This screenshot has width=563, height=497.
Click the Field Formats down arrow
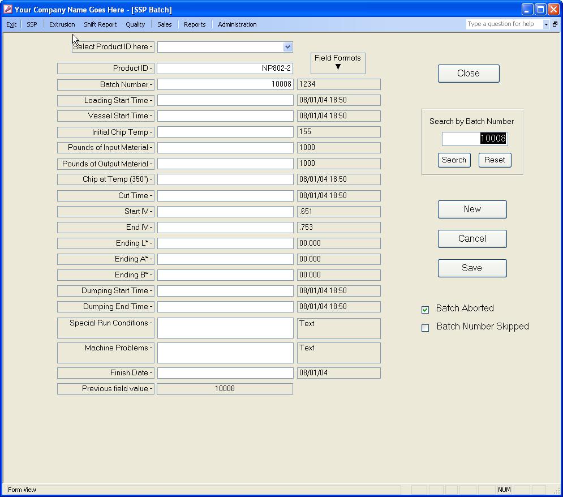[338, 67]
